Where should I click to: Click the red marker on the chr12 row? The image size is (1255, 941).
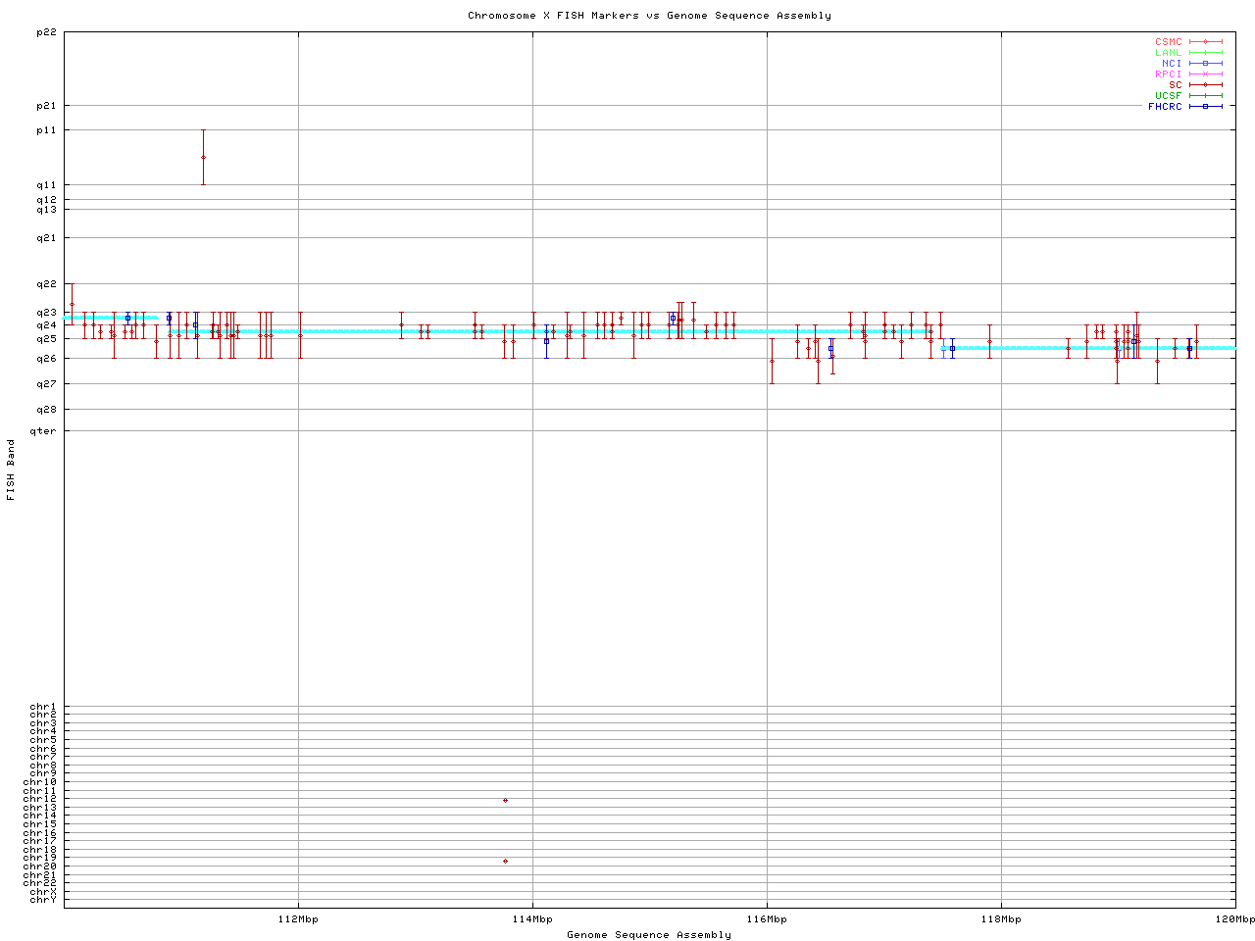click(x=505, y=800)
